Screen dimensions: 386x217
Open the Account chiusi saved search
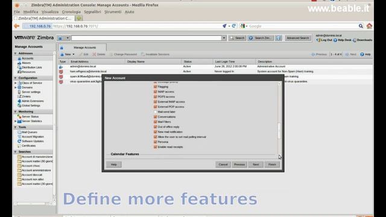point(31,166)
